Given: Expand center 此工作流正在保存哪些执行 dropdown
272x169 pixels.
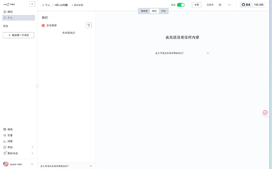Looking at the screenshot, I should [x=182, y=53].
